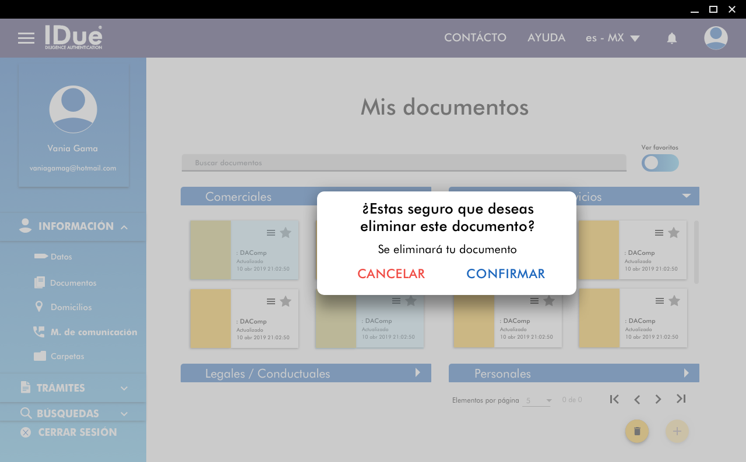Open the notifications bell
The width and height of the screenshot is (746, 462).
[x=671, y=38]
